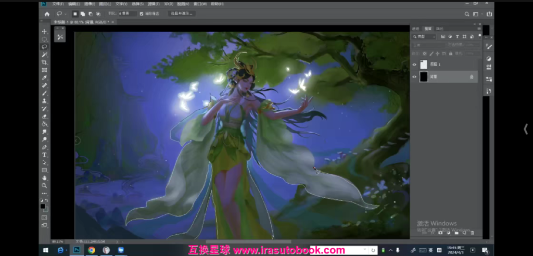Image resolution: width=533 pixels, height=256 pixels.
Task: Click the foreground color swatch
Action: coord(43,206)
